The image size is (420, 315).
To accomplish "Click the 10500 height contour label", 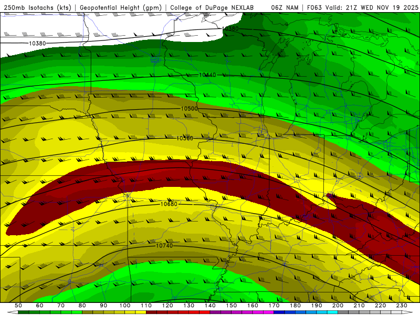I will [189, 109].
